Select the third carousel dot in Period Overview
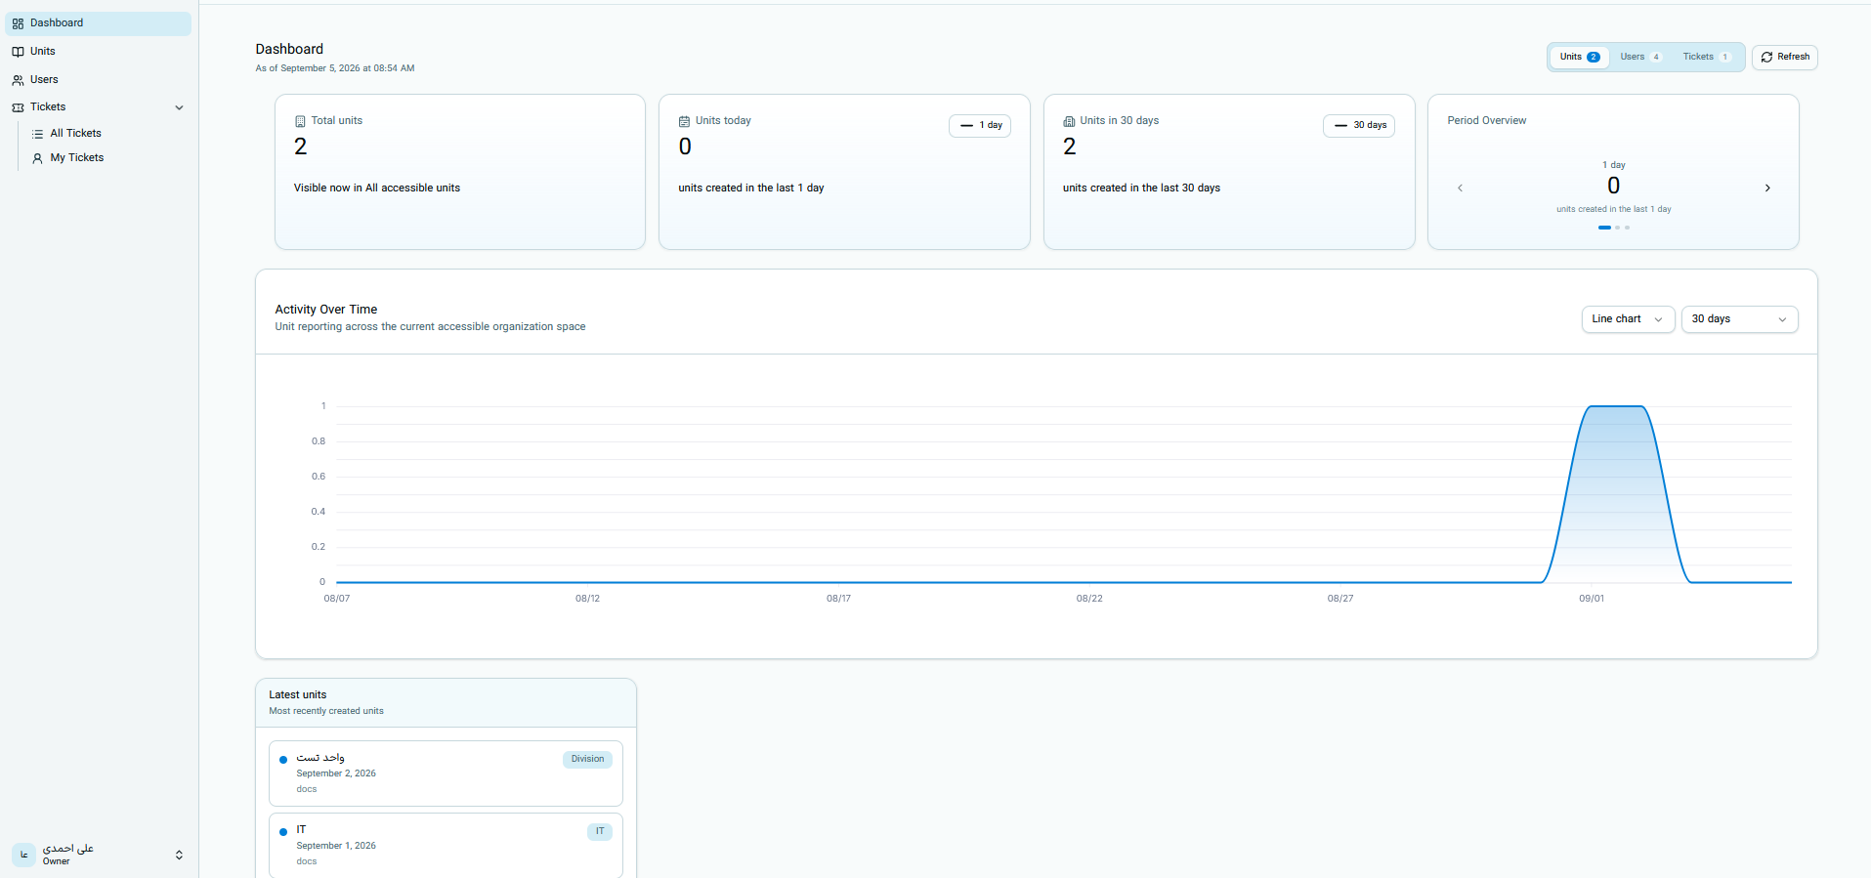The height and width of the screenshot is (878, 1871). click(x=1627, y=228)
